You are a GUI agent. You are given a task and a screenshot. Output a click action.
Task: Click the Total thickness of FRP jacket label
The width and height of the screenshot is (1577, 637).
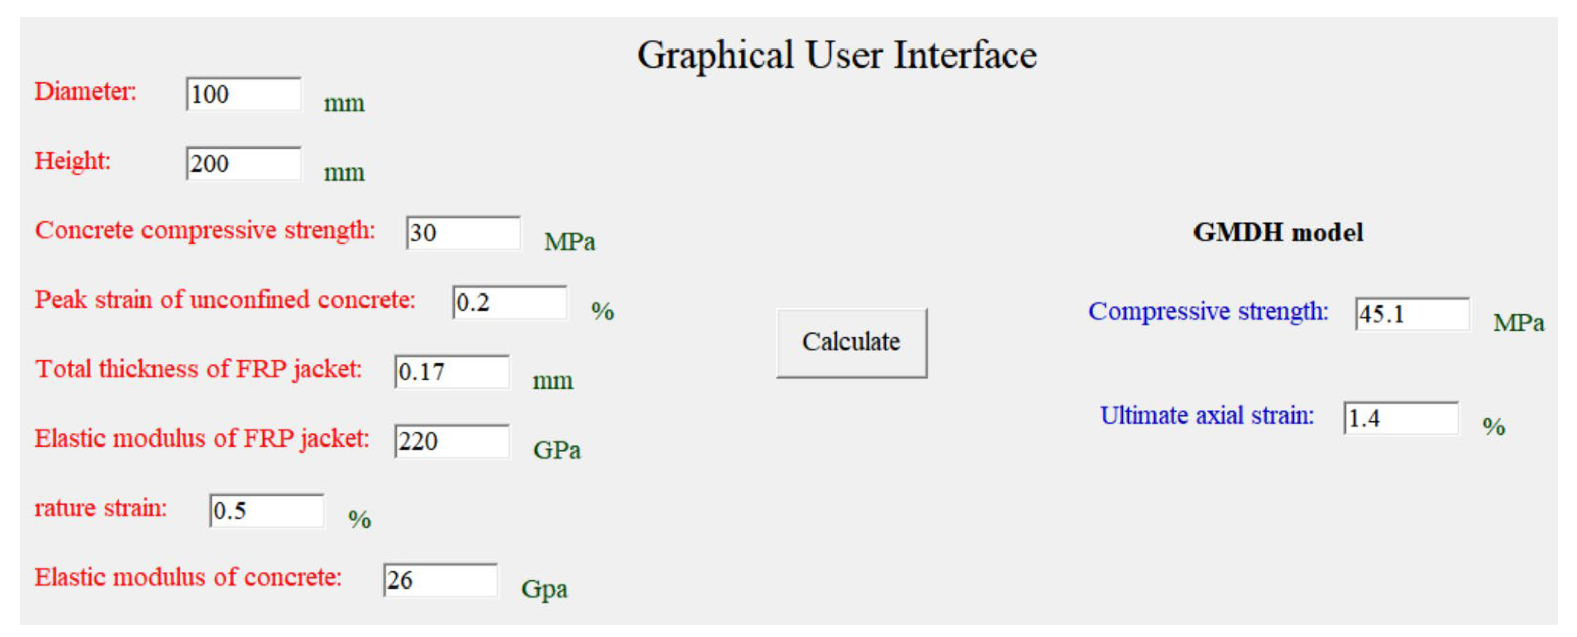click(199, 369)
